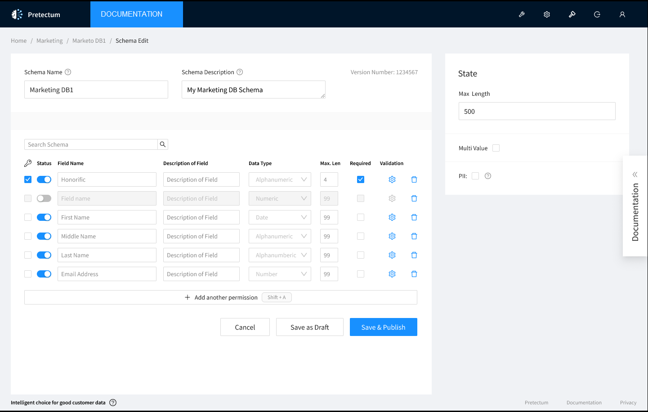
Task: Enable the Multi Value checkbox
Action: coord(496,148)
